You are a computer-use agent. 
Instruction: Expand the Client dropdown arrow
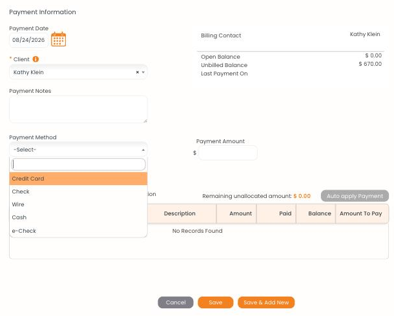143,72
